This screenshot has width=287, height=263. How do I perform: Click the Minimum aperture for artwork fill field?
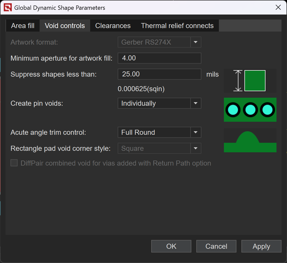[159, 58]
